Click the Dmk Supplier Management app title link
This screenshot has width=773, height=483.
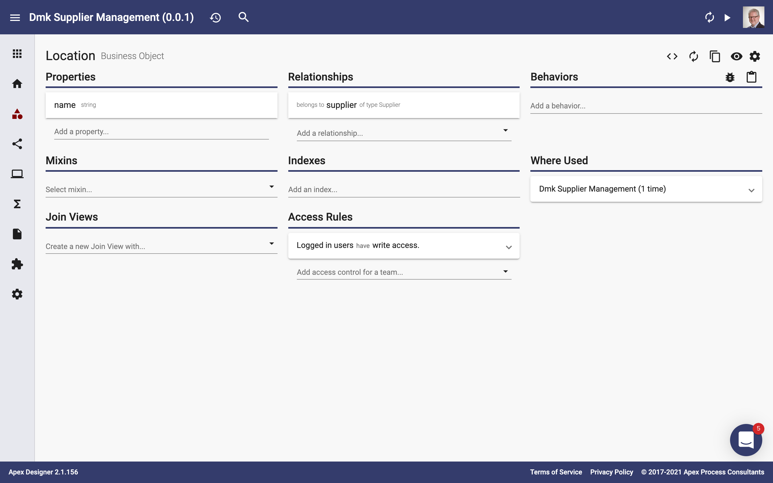(x=111, y=17)
